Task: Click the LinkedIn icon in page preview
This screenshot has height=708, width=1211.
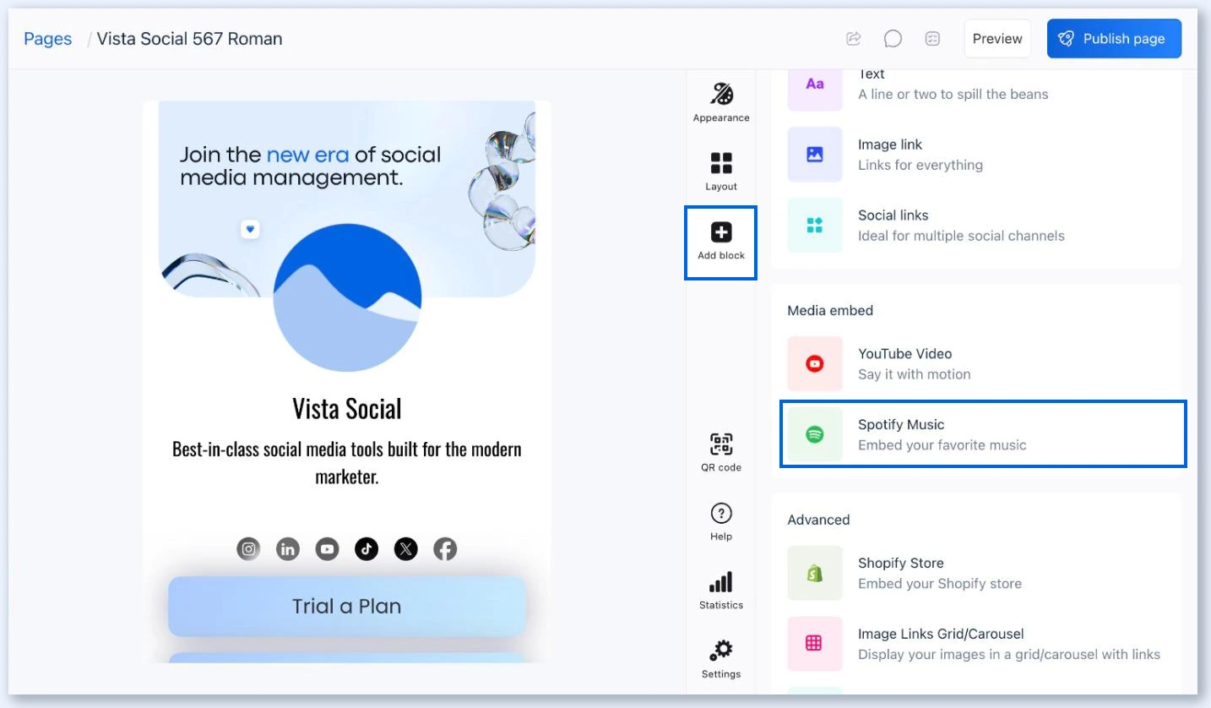Action: click(288, 549)
